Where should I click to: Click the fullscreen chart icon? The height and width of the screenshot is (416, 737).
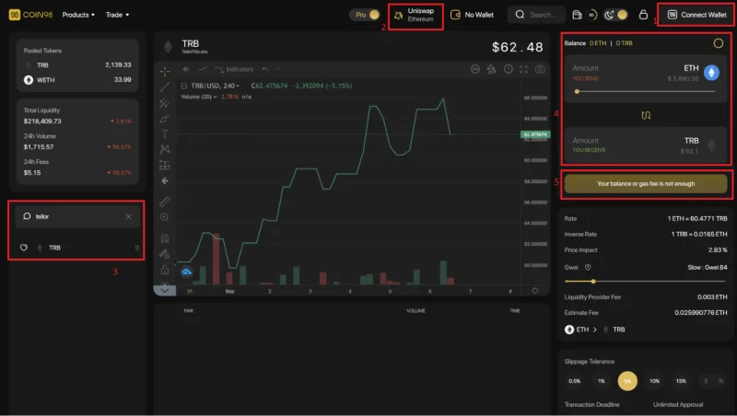click(523, 69)
